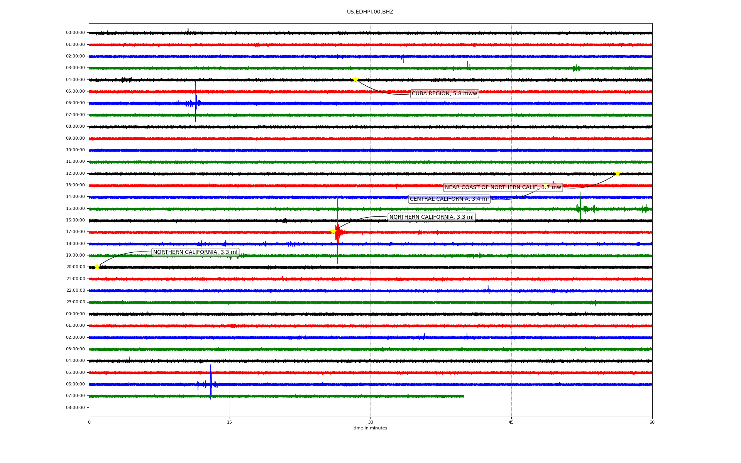Click the 60 tick on the time axis
The width and height of the screenshot is (741, 463).
click(652, 422)
